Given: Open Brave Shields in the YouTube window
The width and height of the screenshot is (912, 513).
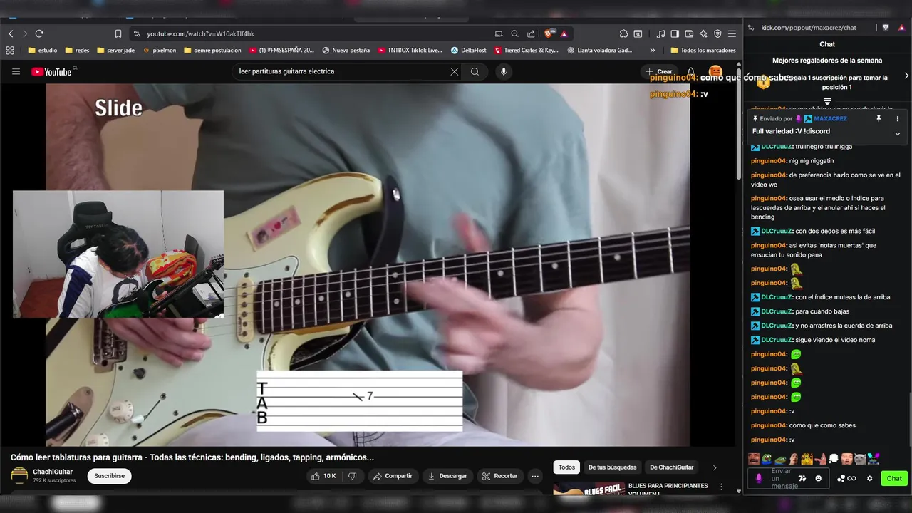Looking at the screenshot, I should click(x=549, y=33).
